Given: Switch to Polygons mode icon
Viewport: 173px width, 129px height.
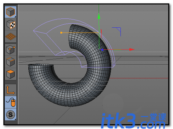Looking at the screenshot, I should pos(11,74).
